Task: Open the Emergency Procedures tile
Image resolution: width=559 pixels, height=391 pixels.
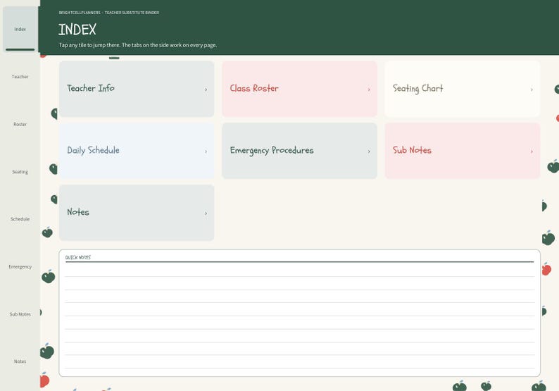Action: tap(299, 151)
